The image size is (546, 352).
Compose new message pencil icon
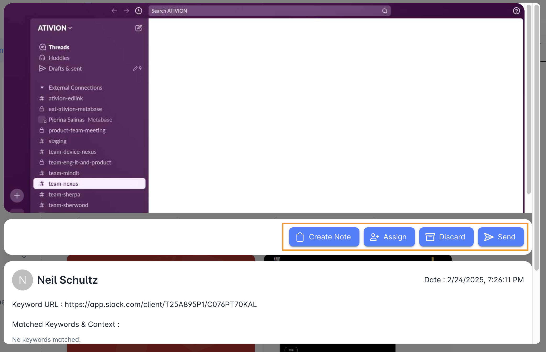[x=139, y=28]
